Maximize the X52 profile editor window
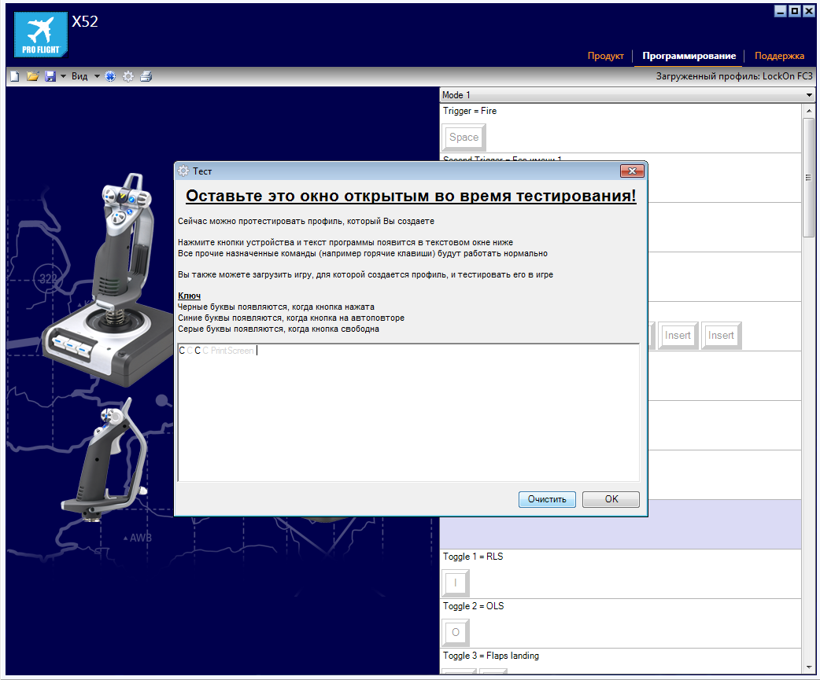 (794, 11)
